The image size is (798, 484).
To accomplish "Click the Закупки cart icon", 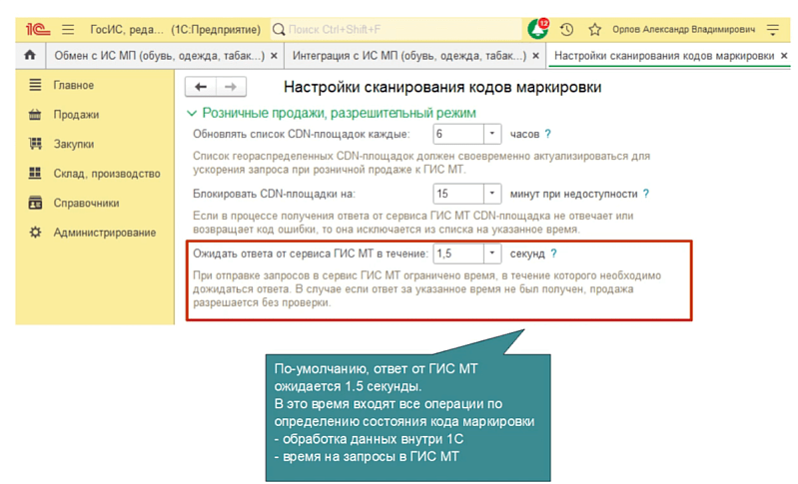I will [35, 144].
